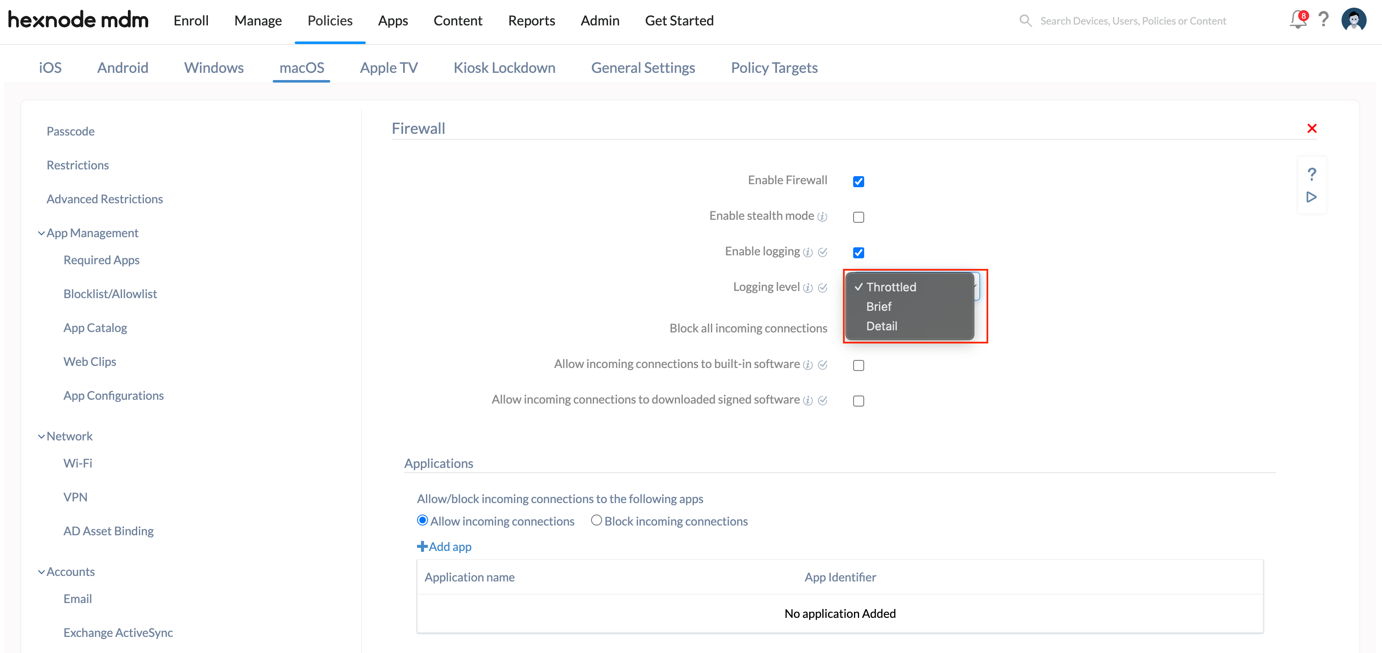Click check icon beside Logging level
Viewport: 1382px width, 653px height.
[822, 288]
